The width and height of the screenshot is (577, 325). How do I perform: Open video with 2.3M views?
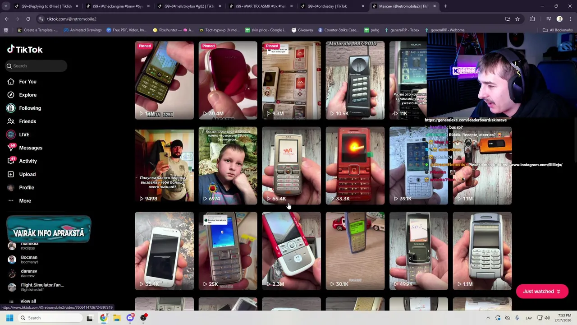tap(291, 251)
